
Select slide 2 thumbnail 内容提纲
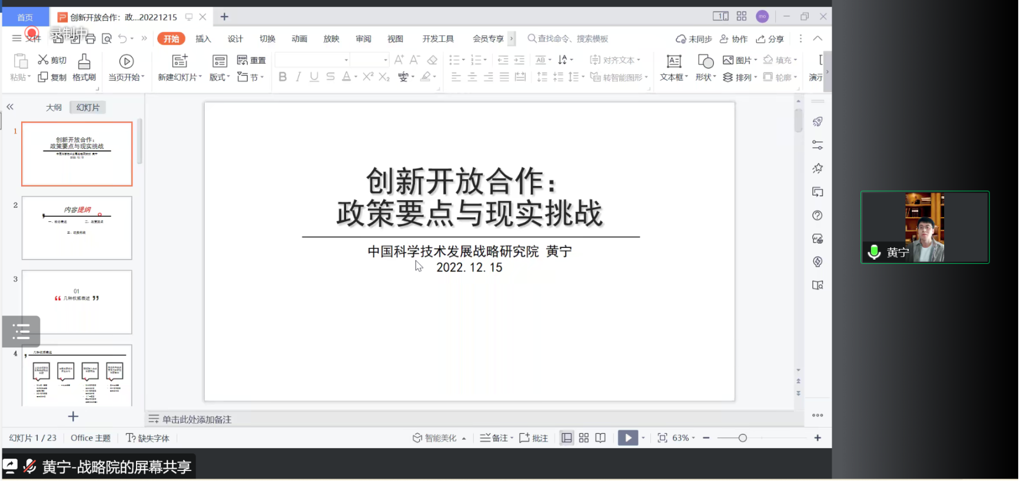(x=77, y=228)
